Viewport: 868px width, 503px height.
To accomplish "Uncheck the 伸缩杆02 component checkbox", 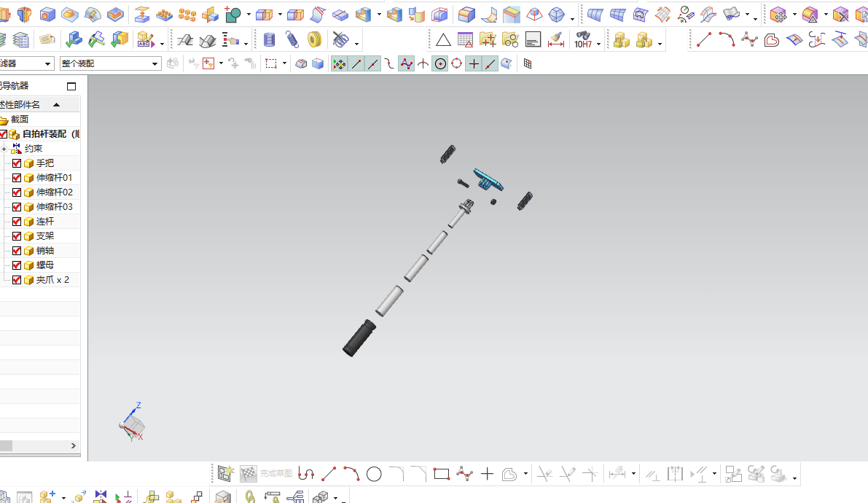I will pyautogui.click(x=17, y=192).
